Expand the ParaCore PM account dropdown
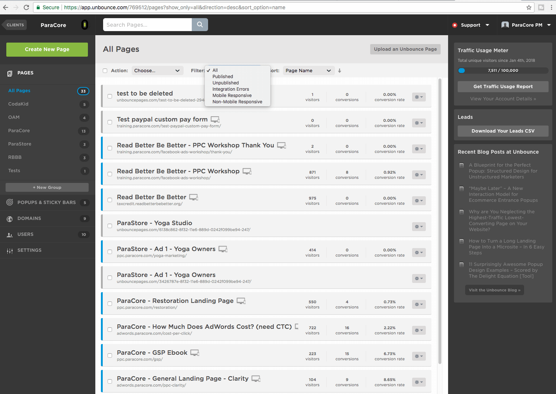The height and width of the screenshot is (394, 556). 549,25
